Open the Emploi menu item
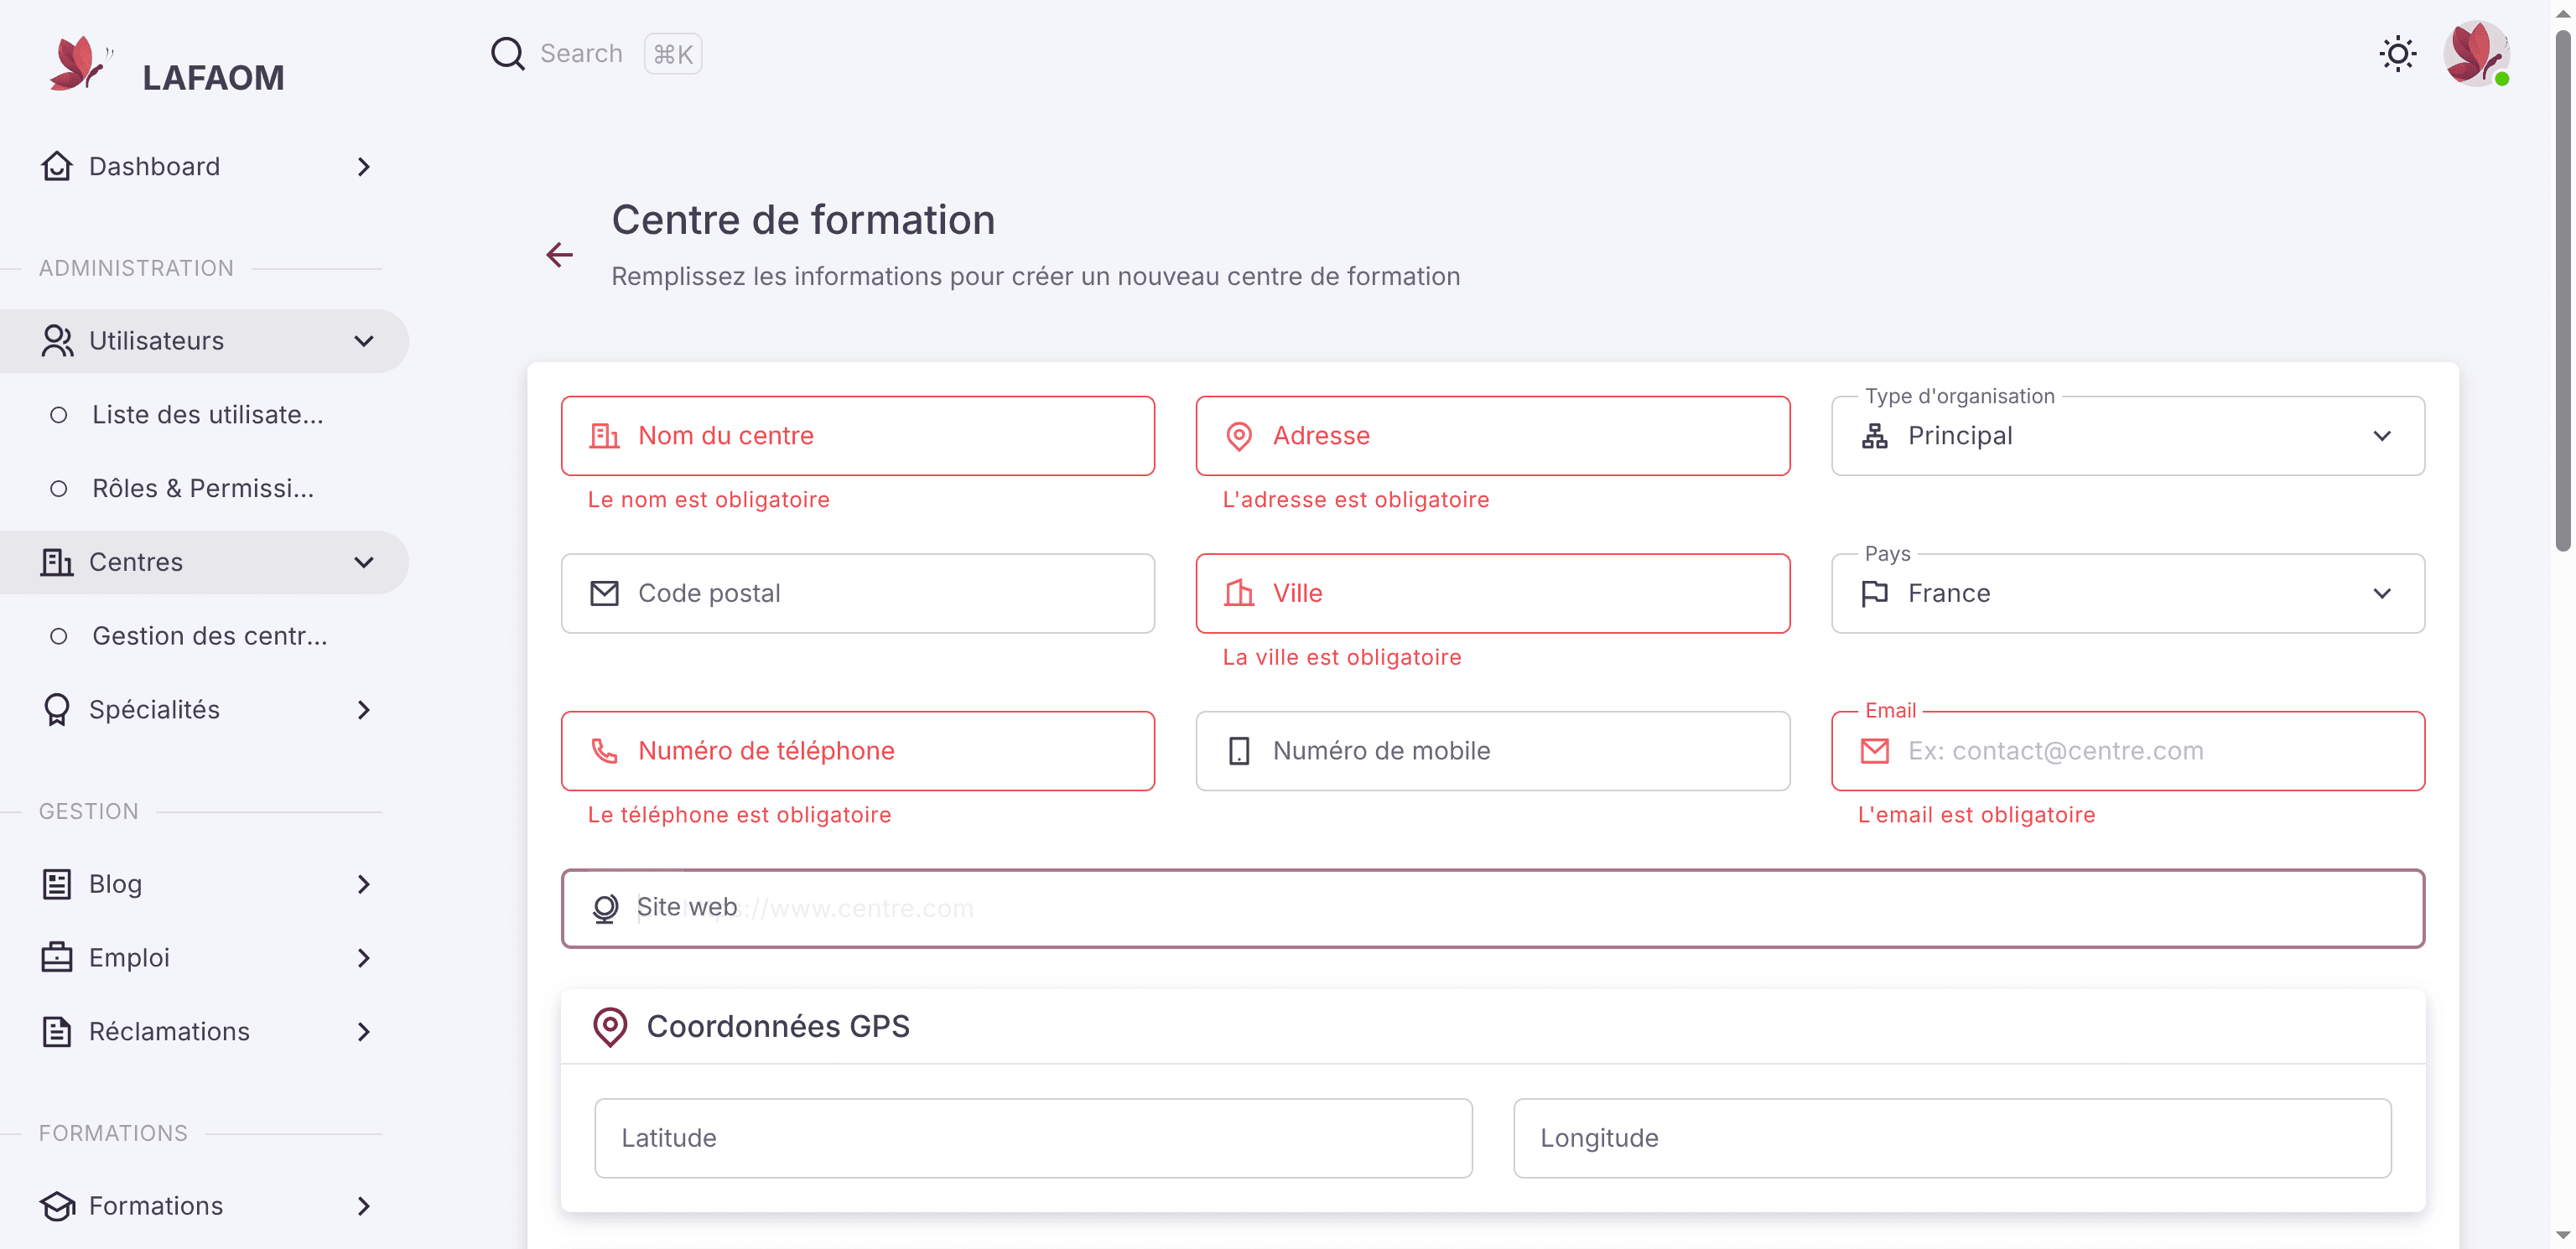Image resolution: width=2576 pixels, height=1249 pixels. [x=205, y=958]
